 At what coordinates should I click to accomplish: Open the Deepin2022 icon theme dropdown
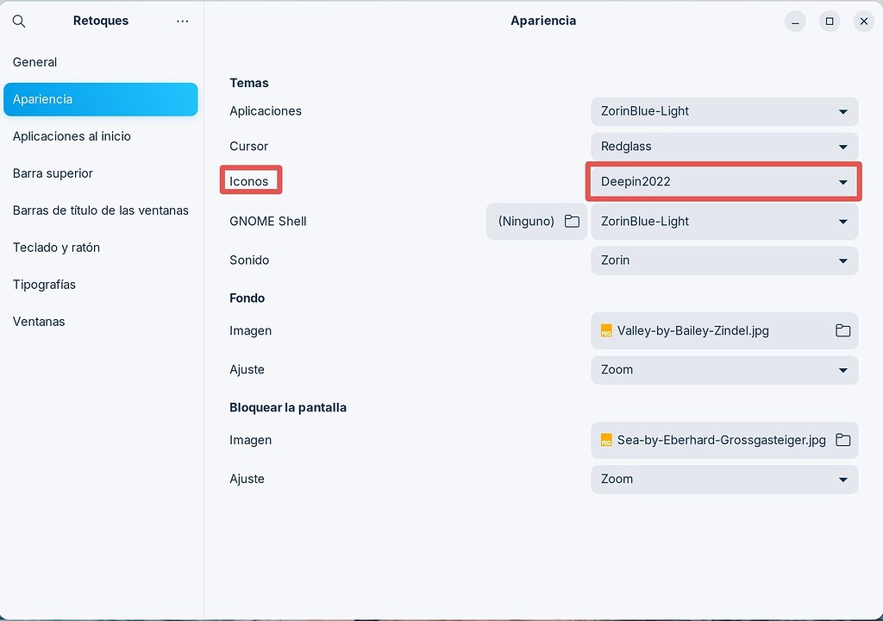(723, 182)
